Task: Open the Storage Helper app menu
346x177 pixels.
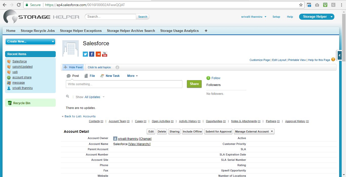Action: (x=317, y=17)
